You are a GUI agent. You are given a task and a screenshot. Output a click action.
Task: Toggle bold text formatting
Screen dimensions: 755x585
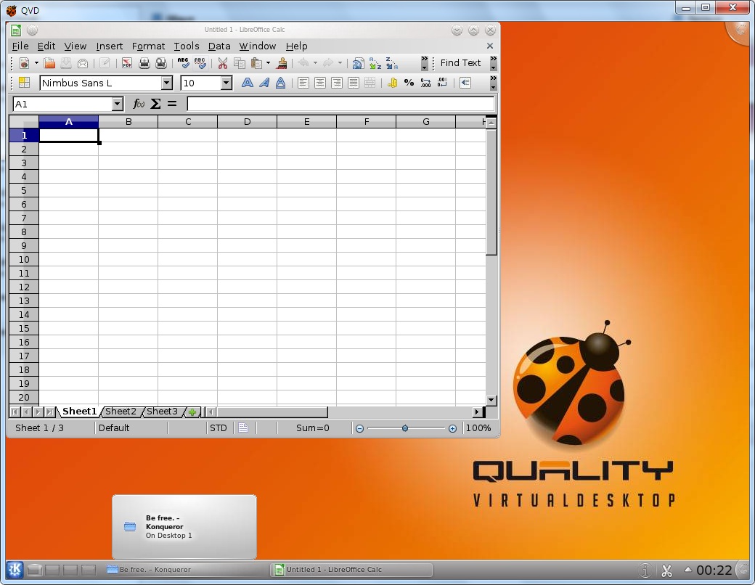tap(248, 83)
